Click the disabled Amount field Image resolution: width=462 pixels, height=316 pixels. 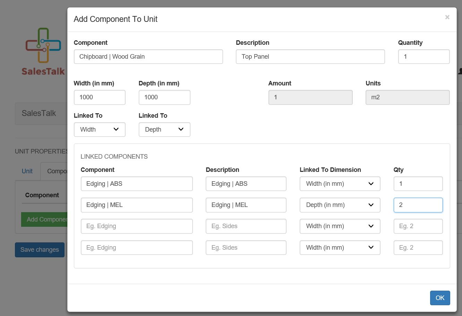coord(310,97)
